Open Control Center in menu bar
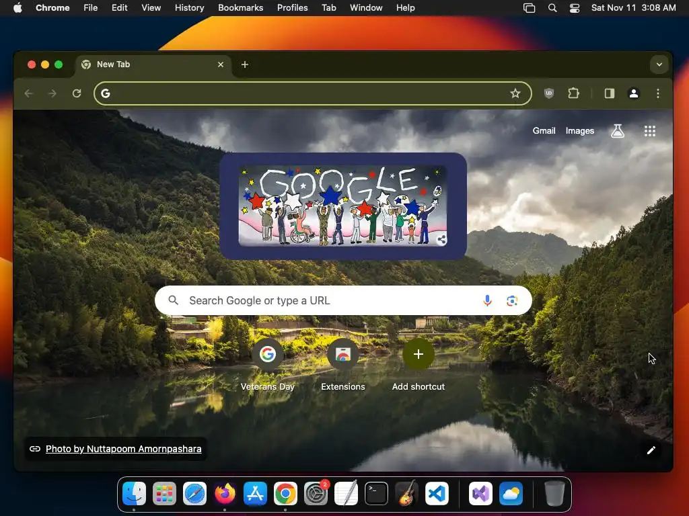689x516 pixels. point(575,8)
